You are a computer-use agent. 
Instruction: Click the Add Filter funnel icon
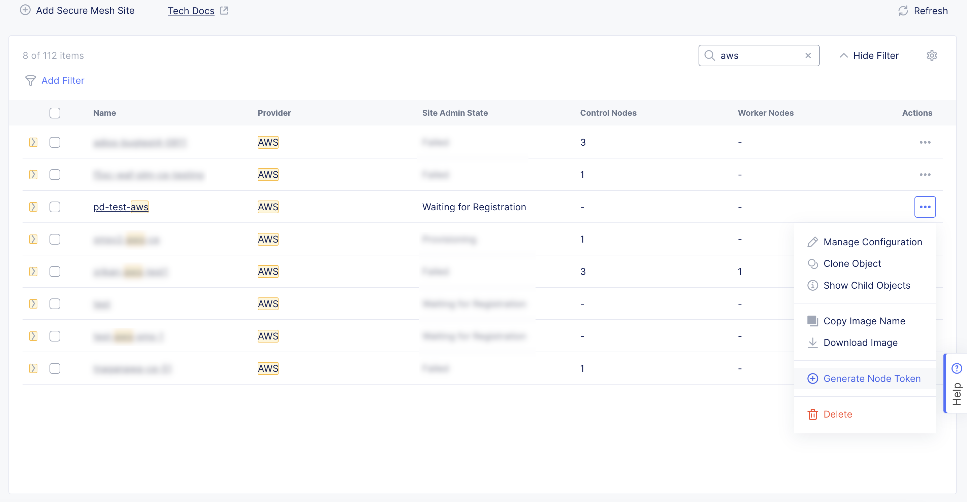30,80
